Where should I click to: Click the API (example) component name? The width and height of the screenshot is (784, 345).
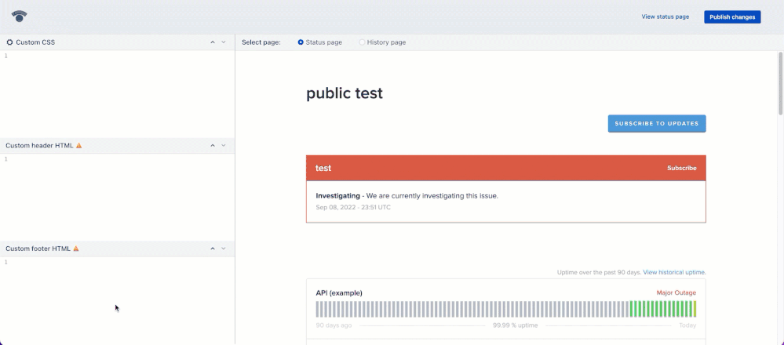pyautogui.click(x=339, y=293)
